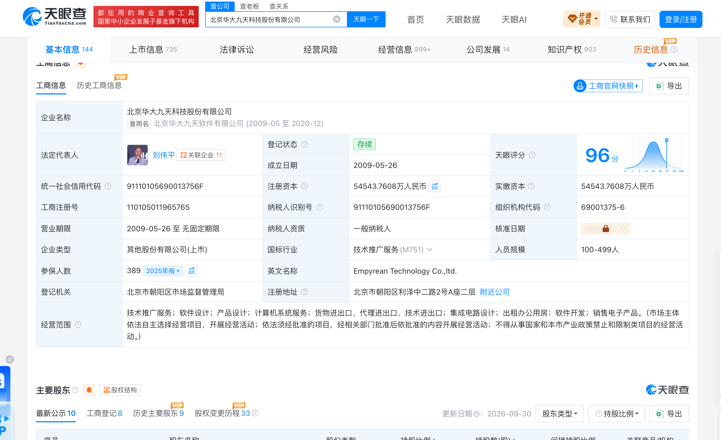721x440 pixels.
Task: Click help icon next to 登记状态
Action: 304,144
